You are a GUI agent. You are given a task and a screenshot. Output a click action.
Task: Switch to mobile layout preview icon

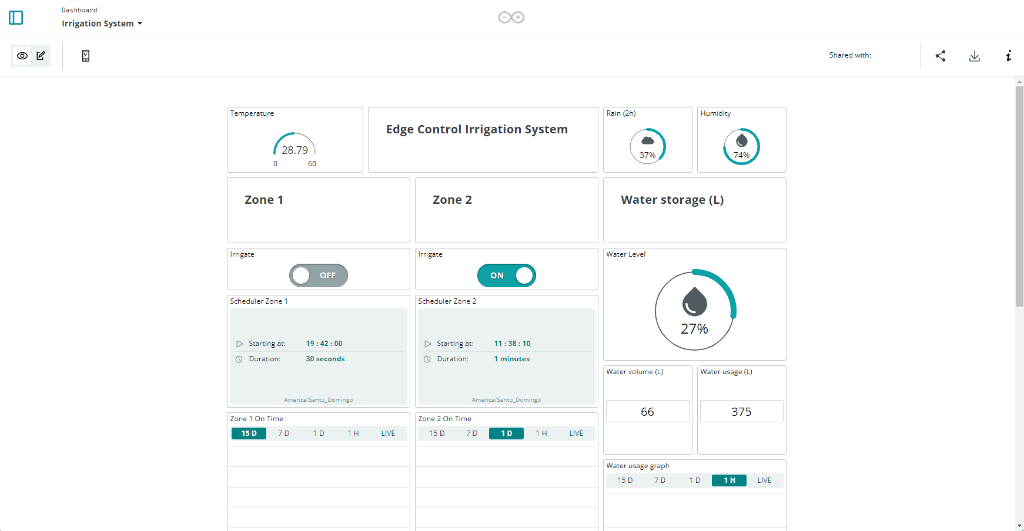click(86, 56)
